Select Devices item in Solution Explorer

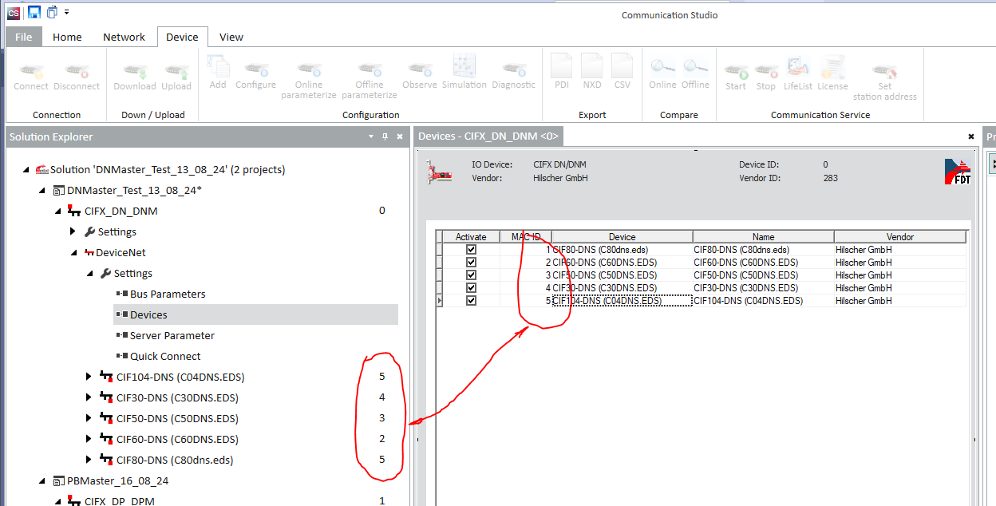coord(255,314)
